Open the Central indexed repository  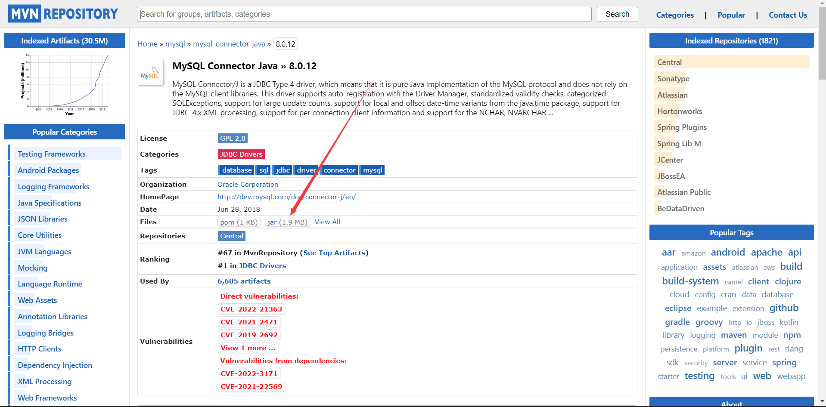point(669,62)
